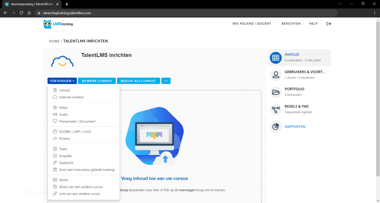380x203 pixels.
Task: Open a new browser tab
Action: coord(67,4)
